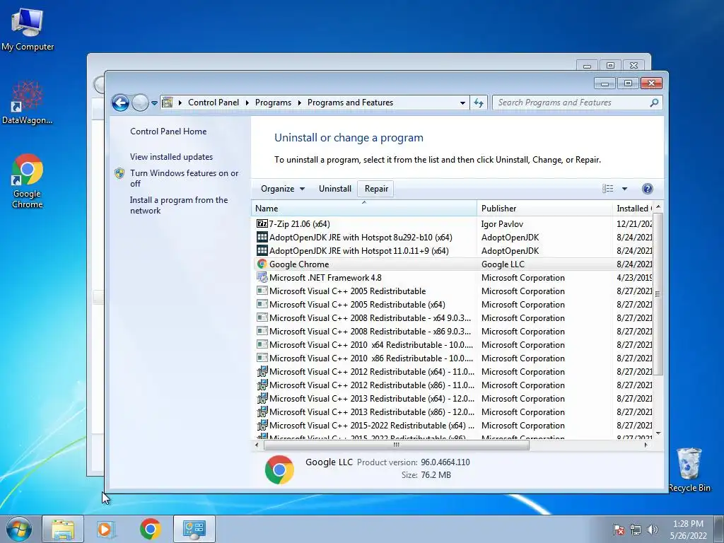
Task: Open Turn Windows features on or off
Action: tap(185, 178)
